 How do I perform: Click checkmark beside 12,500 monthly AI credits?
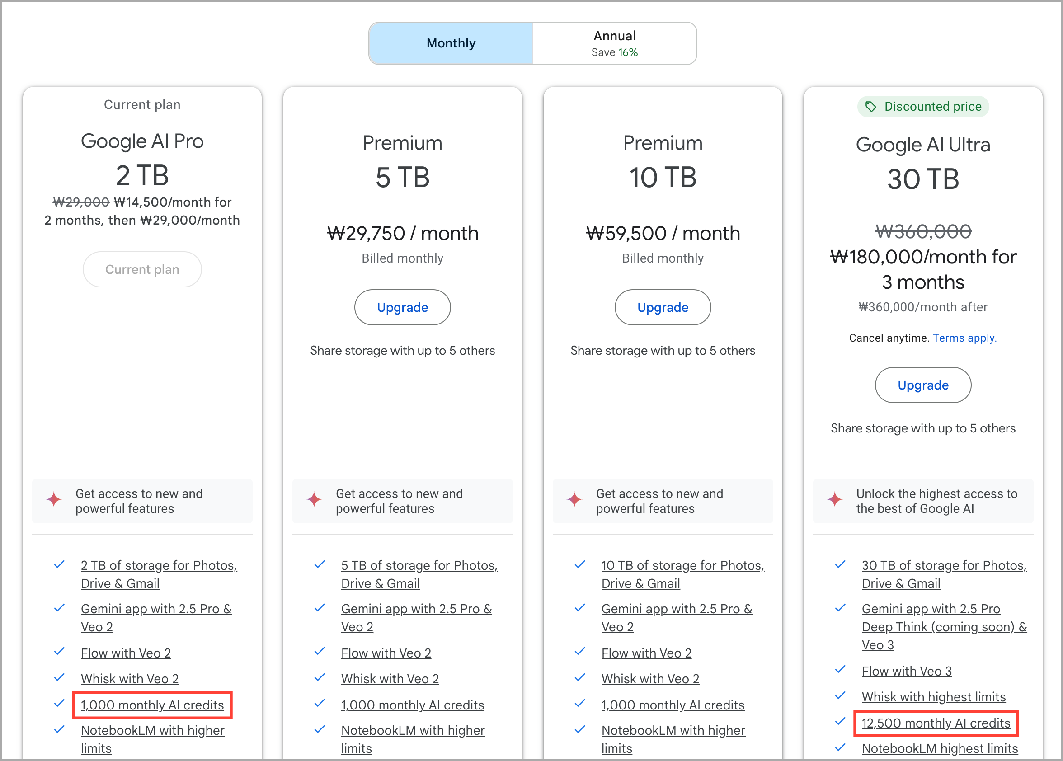(x=840, y=721)
